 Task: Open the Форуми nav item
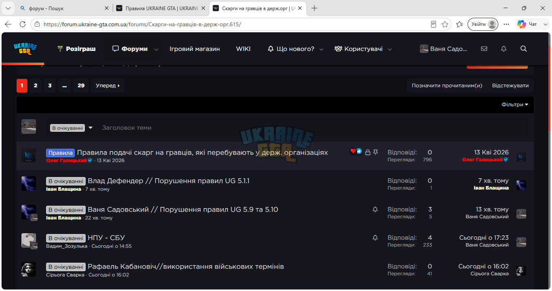(x=130, y=49)
